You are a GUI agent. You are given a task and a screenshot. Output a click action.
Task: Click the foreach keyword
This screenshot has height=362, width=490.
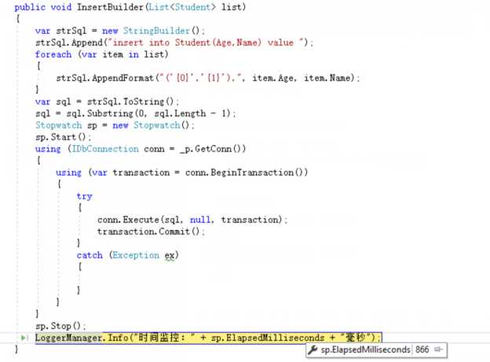pyautogui.click(x=53, y=54)
